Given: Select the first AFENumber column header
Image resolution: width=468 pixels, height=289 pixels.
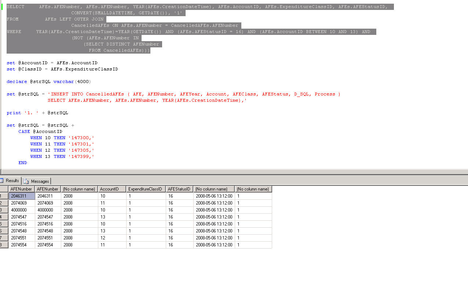Looking at the screenshot, I should (x=21, y=189).
